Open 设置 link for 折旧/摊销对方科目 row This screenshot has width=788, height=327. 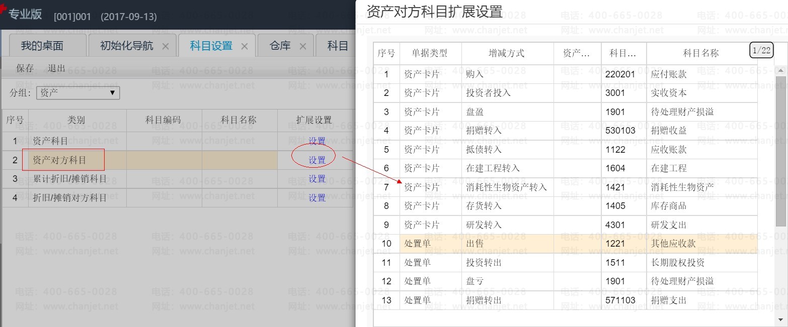click(x=317, y=198)
